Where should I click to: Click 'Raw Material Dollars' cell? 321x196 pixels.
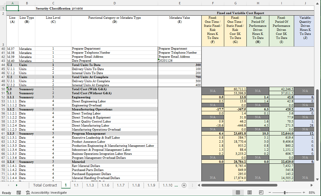click(115, 166)
